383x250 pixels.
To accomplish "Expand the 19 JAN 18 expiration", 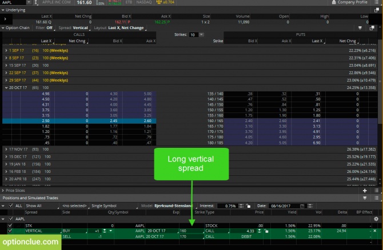I will point(6,164).
